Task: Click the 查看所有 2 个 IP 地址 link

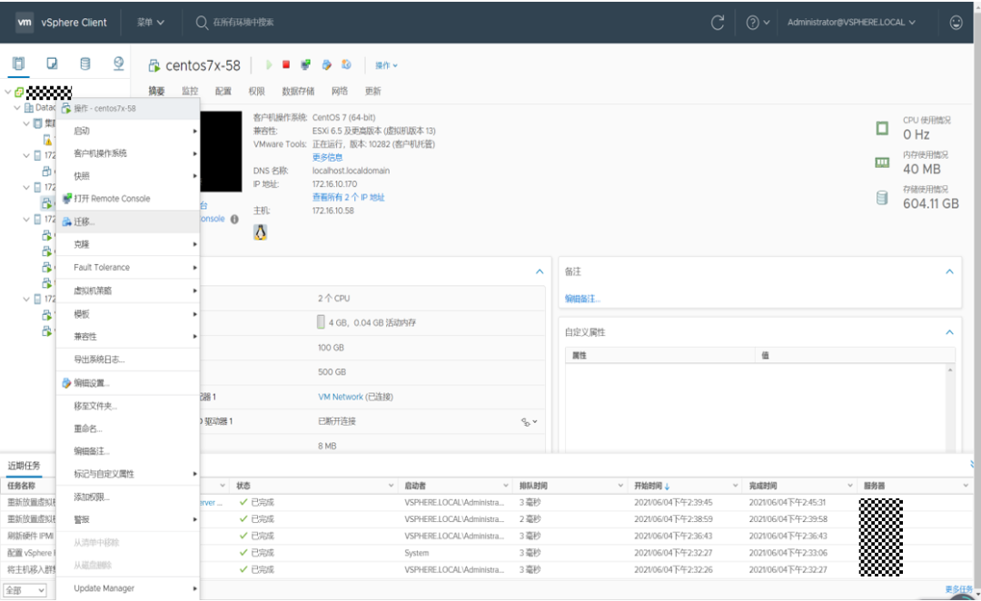Action: (x=349, y=197)
